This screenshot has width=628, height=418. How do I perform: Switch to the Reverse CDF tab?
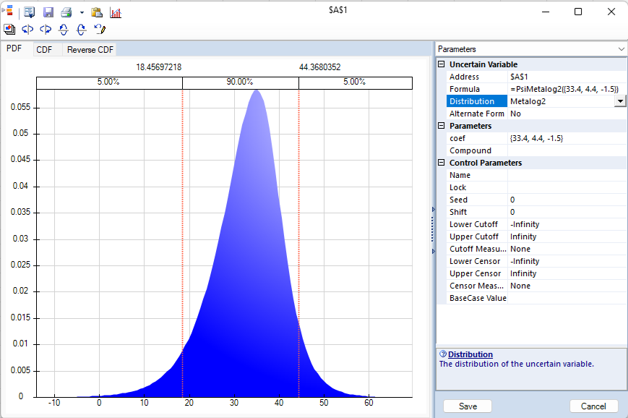90,50
